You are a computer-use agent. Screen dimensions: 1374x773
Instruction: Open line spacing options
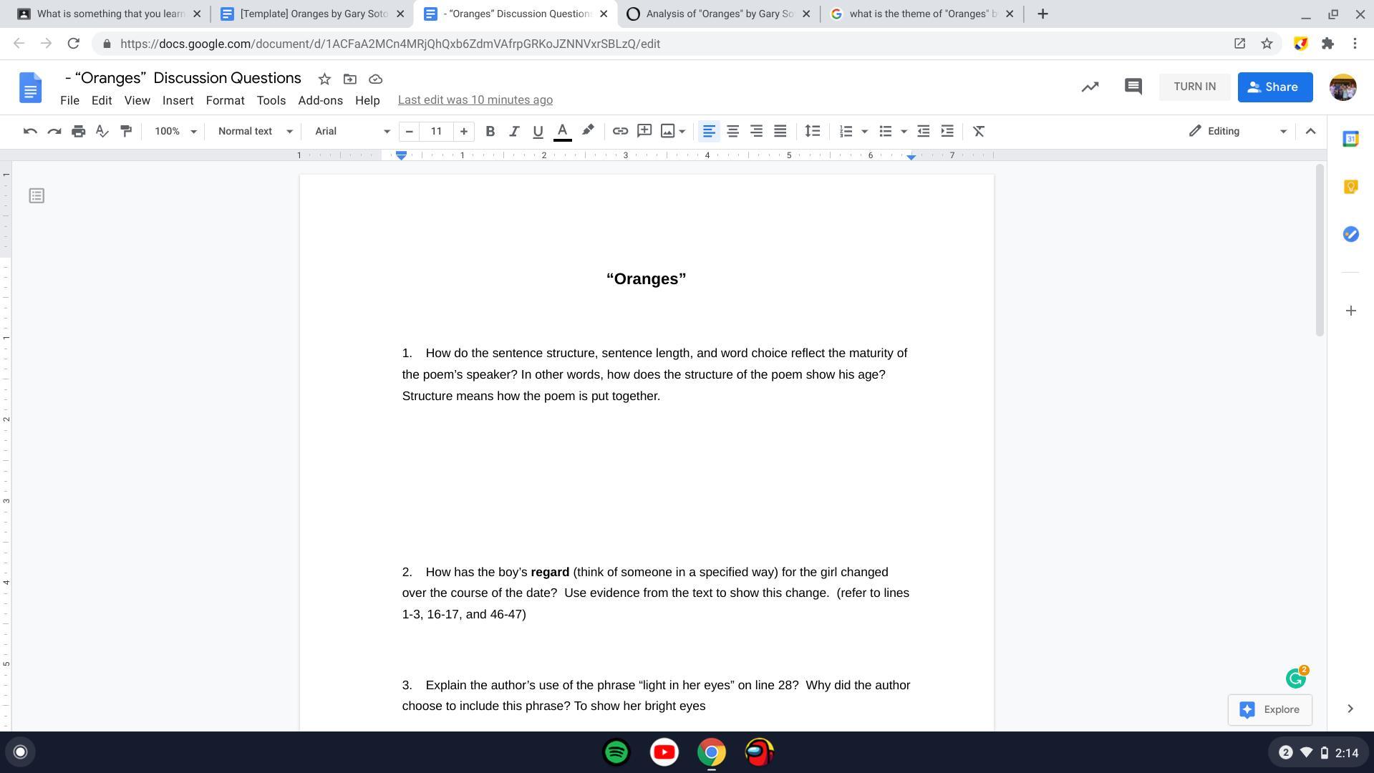[812, 131]
